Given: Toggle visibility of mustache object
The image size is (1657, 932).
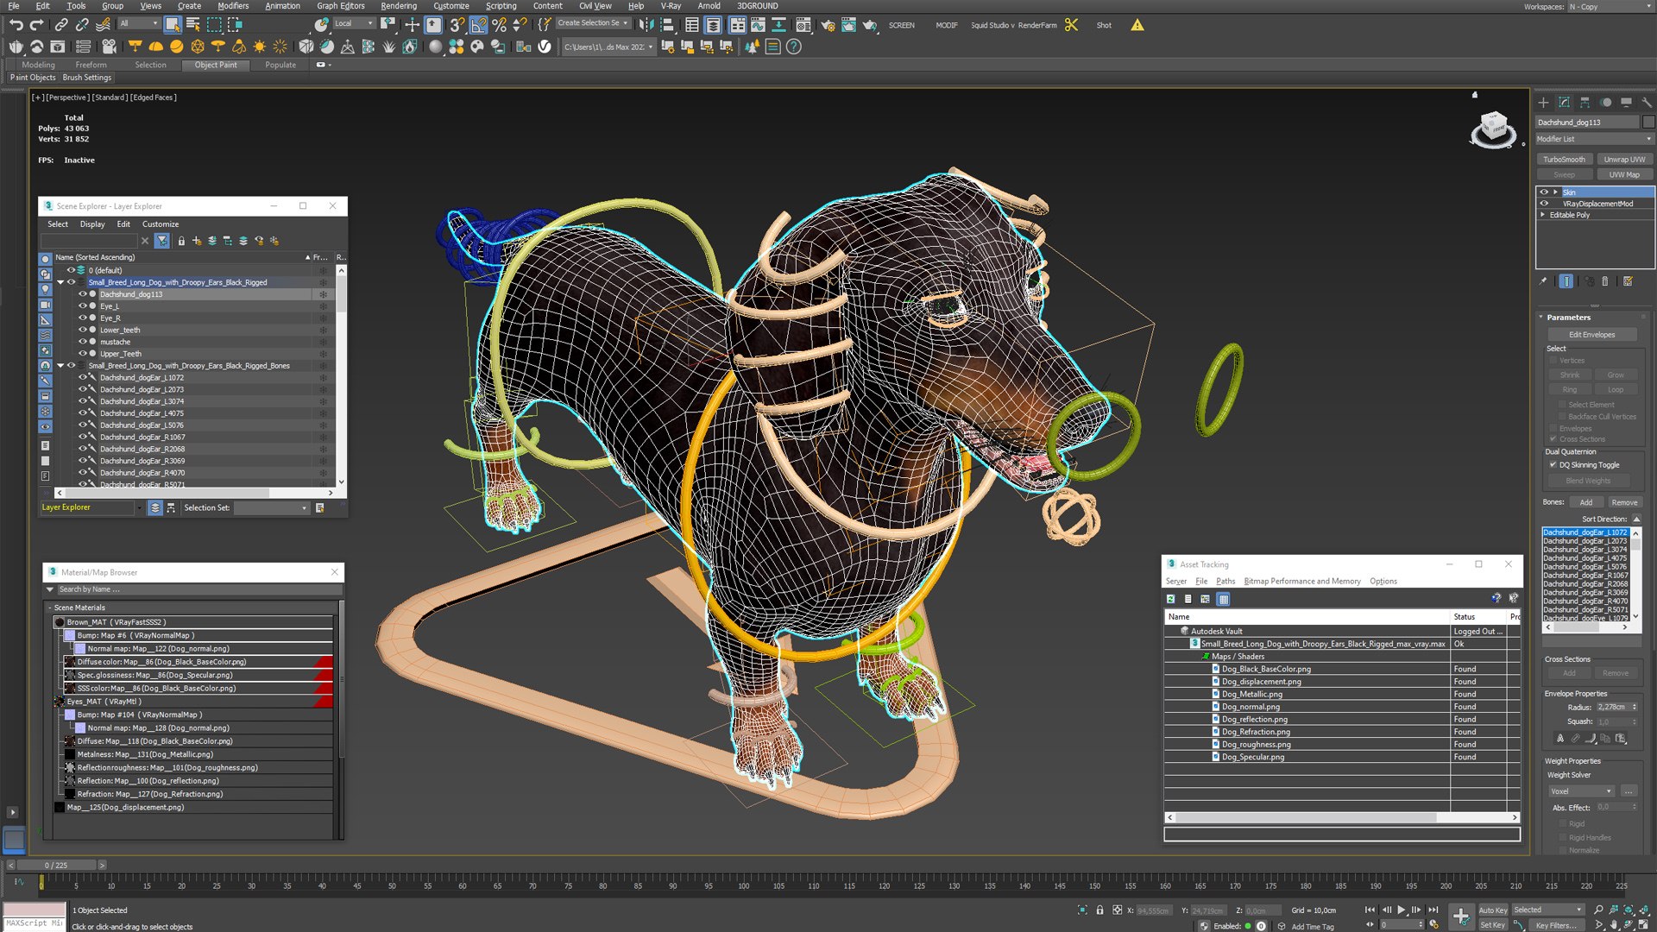Looking at the screenshot, I should (83, 342).
